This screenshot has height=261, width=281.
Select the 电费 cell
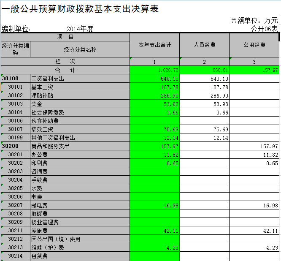coord(80,197)
